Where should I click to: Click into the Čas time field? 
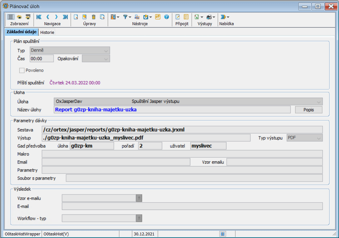[42, 59]
